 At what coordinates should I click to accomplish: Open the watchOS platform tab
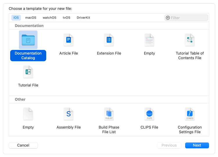click(49, 18)
